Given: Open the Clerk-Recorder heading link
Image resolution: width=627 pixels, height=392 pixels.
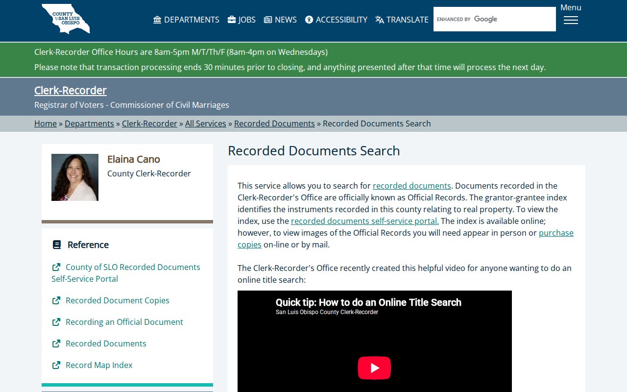Looking at the screenshot, I should click(x=71, y=90).
